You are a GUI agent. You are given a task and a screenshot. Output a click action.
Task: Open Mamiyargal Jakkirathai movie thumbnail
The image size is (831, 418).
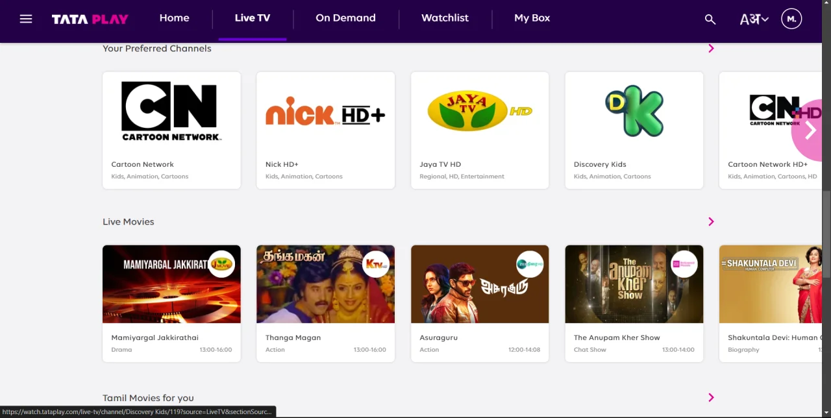tap(171, 284)
